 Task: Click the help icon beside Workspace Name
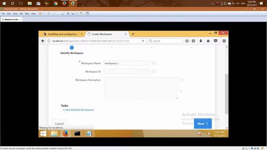(154, 63)
